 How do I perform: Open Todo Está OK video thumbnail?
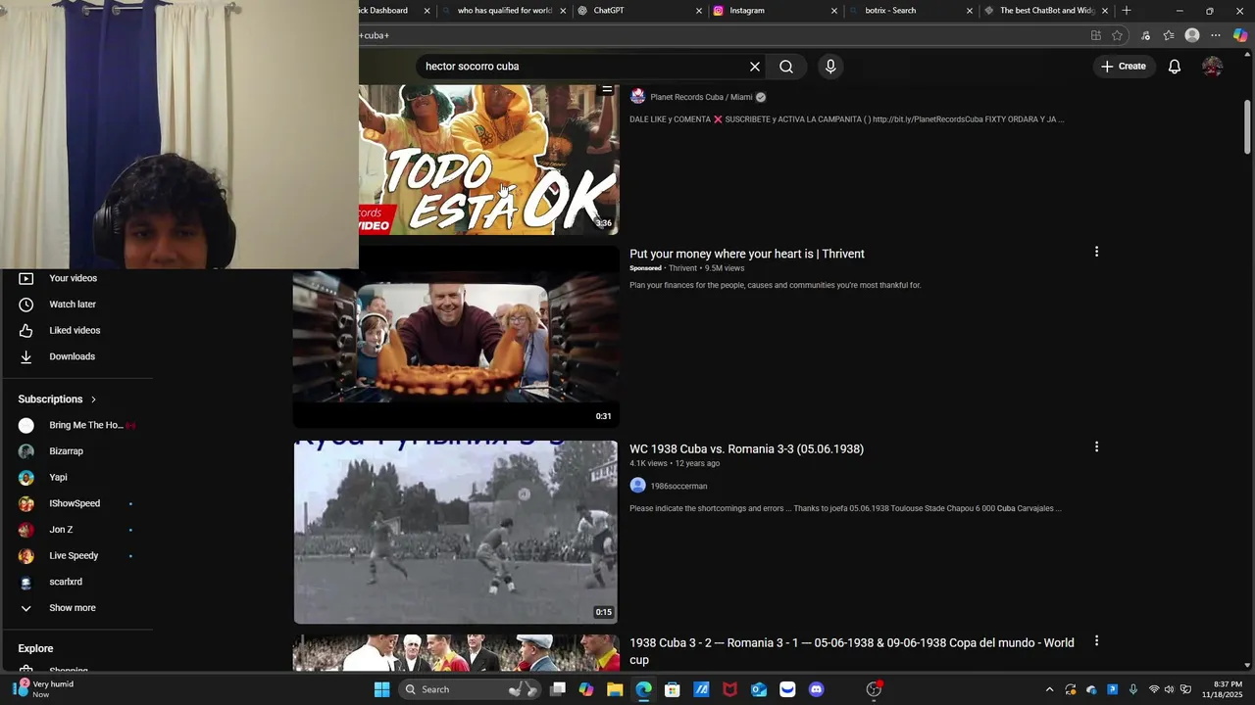point(488,160)
